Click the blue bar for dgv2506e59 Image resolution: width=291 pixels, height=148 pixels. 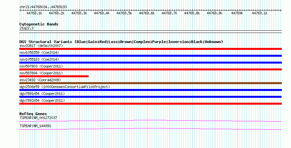(x=150, y=90)
